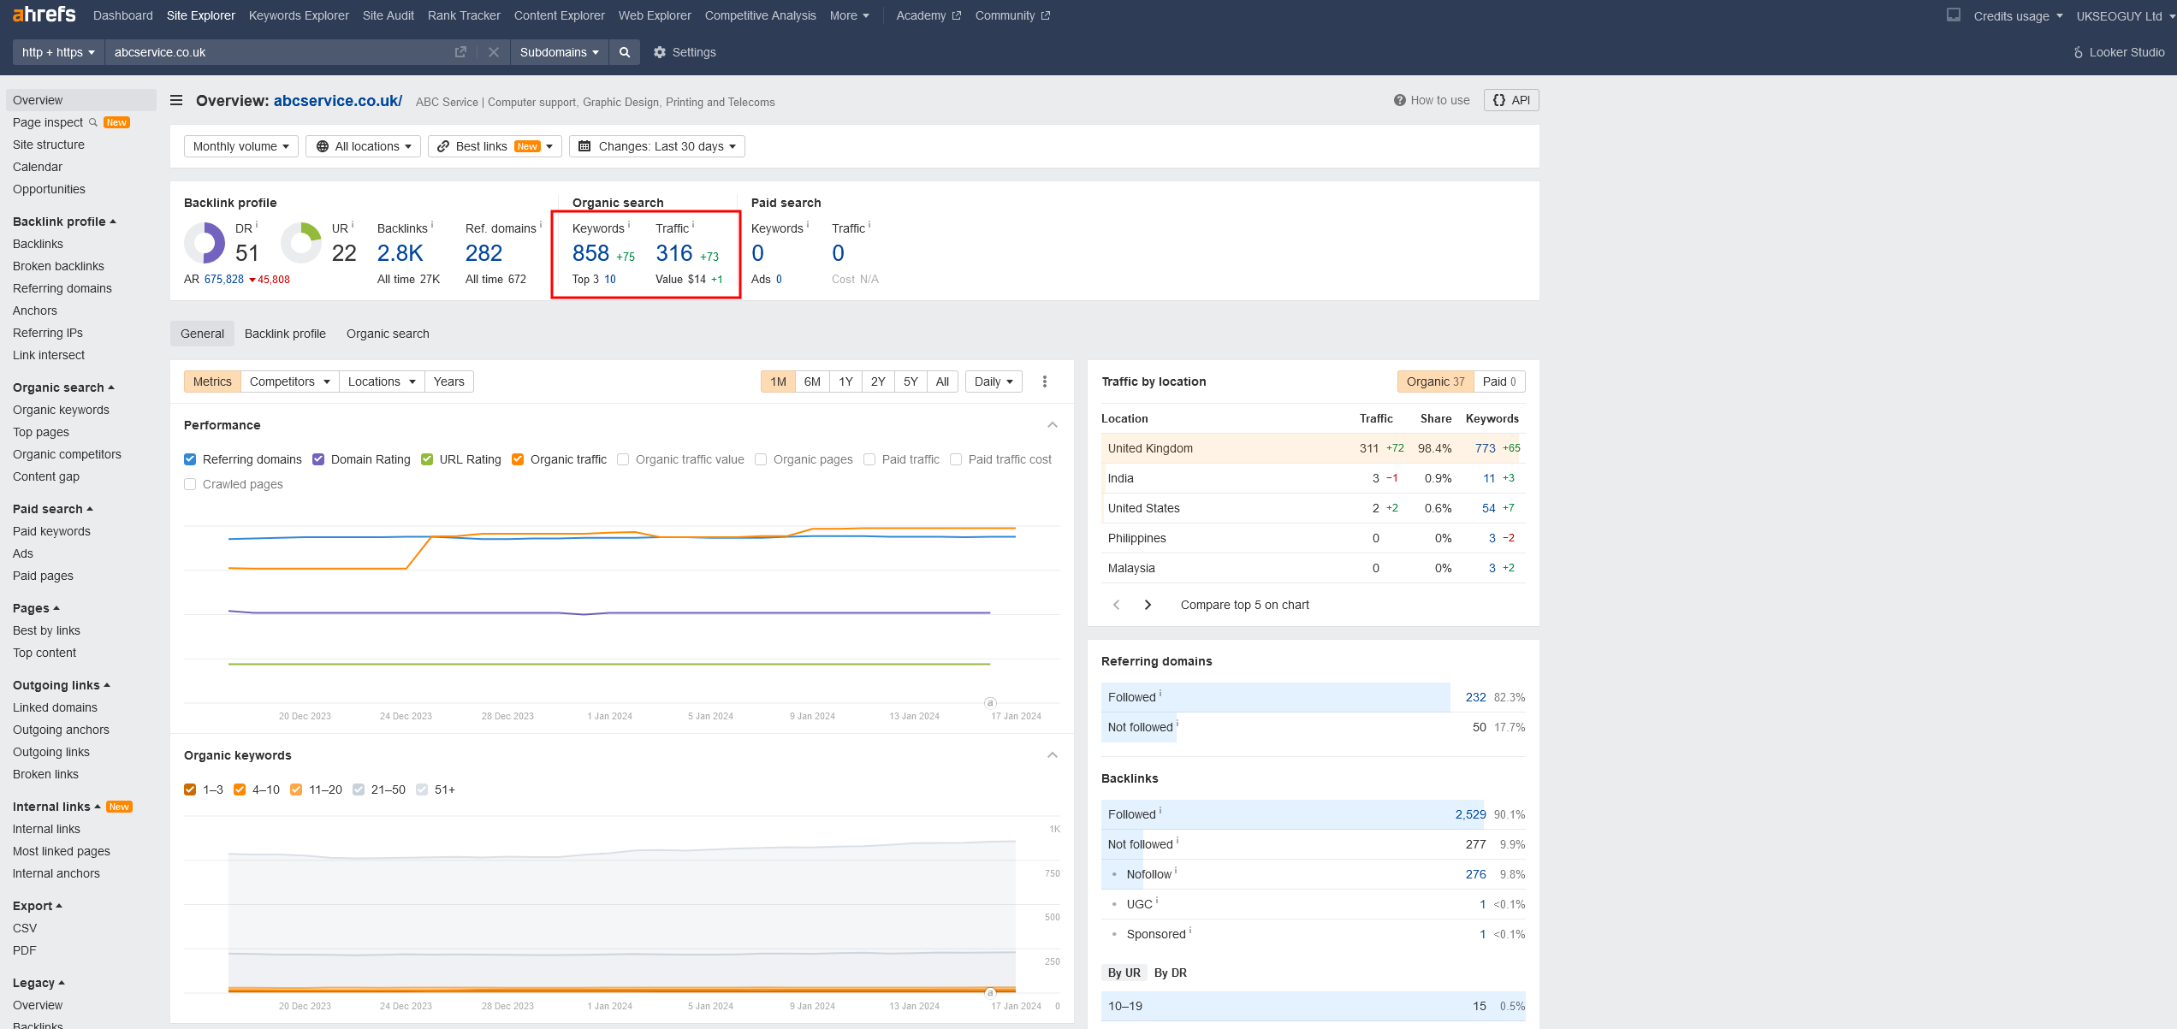Open the external link icon in URL bar

(x=460, y=52)
